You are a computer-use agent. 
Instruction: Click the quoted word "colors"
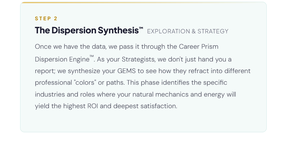(x=85, y=83)
